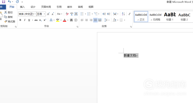Switch to the 审阅 tab
Viewport: 193px width, 103px height.
tap(80, 7)
